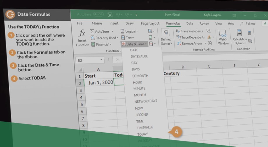This screenshot has height=147, width=268.
Task: Click the Save icon in title bar
Action: (110, 15)
